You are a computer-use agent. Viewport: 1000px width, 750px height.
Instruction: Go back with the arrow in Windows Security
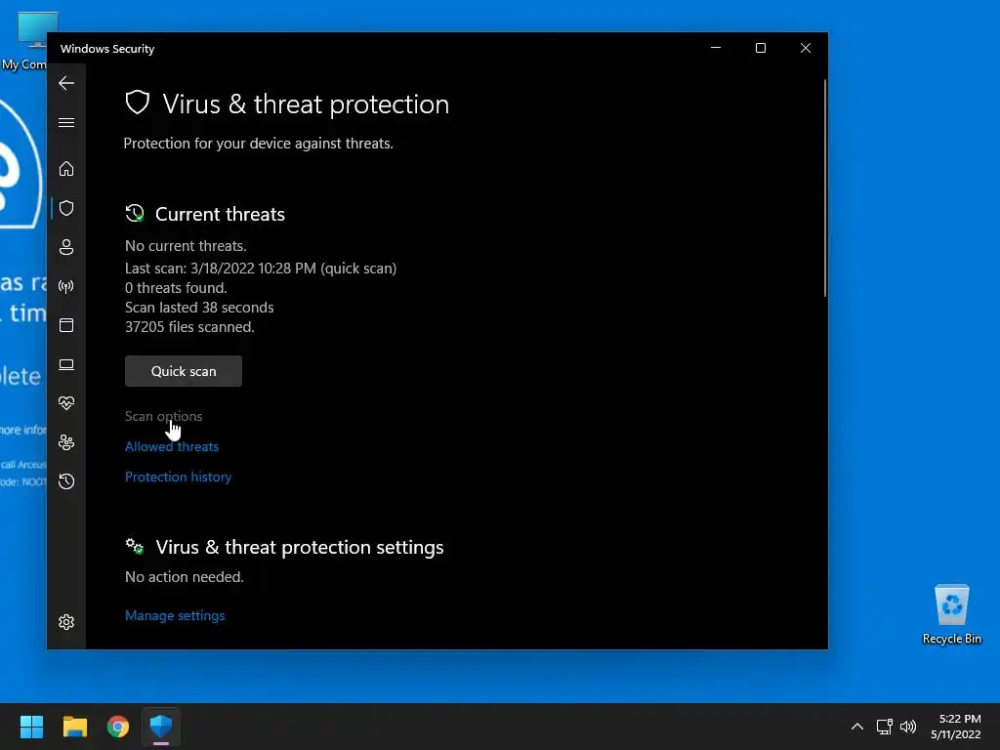coord(66,83)
